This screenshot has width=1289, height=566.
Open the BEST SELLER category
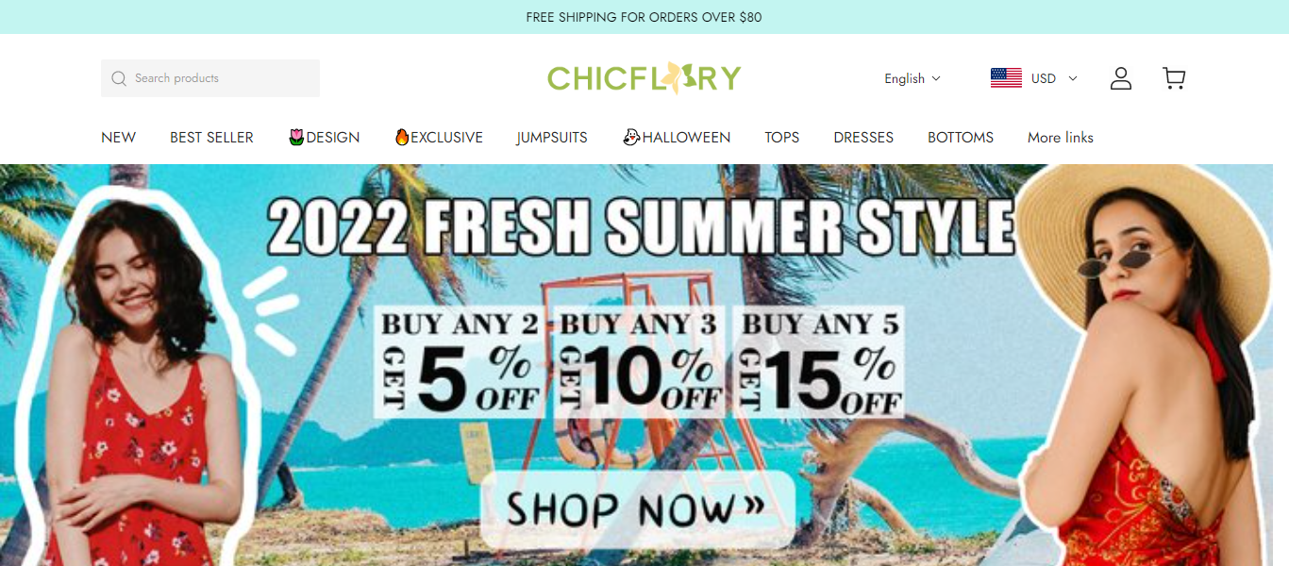pos(211,138)
